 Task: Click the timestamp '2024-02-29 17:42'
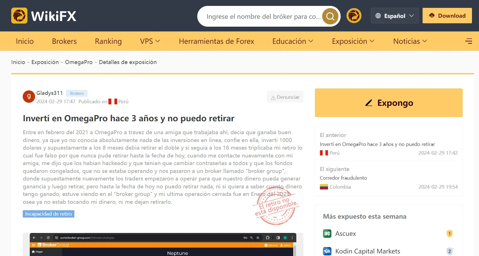pyautogui.click(x=438, y=153)
